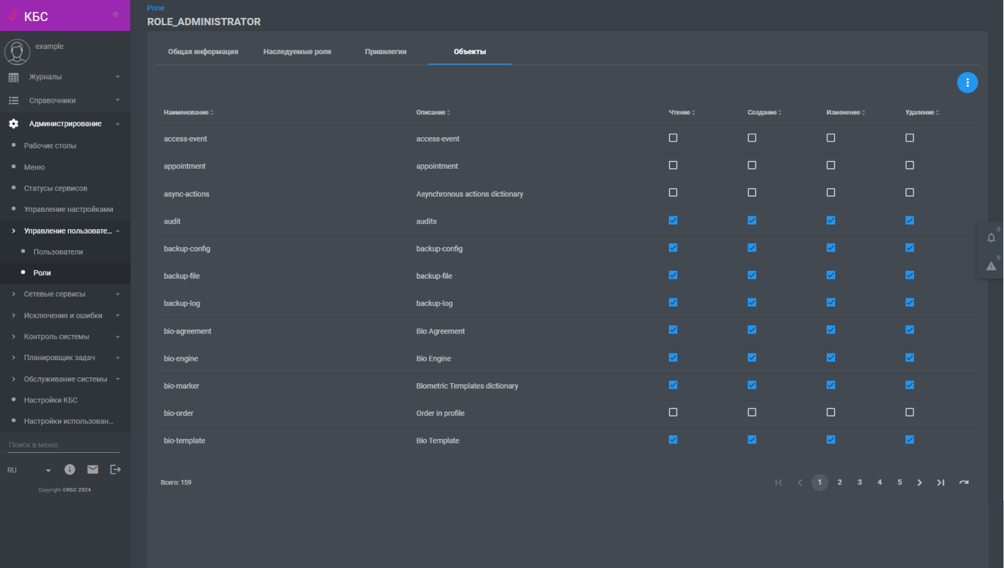This screenshot has height=568, width=1004.
Task: Click the blue three-dot actions button
Action: [967, 83]
